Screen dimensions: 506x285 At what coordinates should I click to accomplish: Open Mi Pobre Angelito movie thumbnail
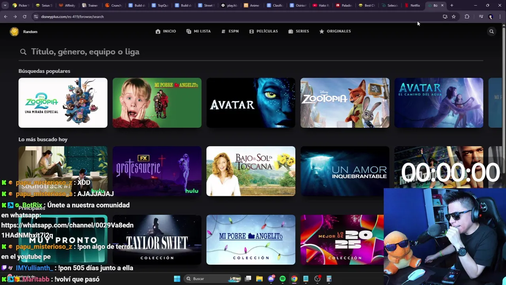157,103
